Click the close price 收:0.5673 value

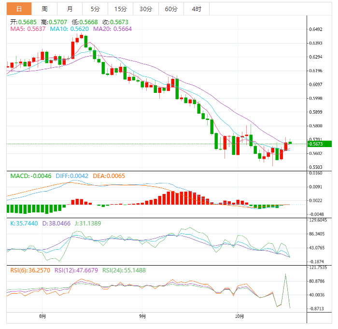[115, 22]
